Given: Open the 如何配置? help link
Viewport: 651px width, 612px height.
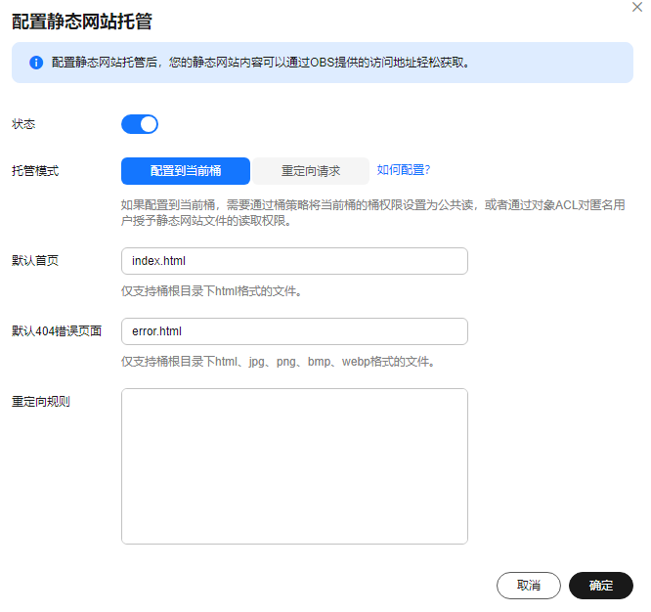Looking at the screenshot, I should pos(404,170).
